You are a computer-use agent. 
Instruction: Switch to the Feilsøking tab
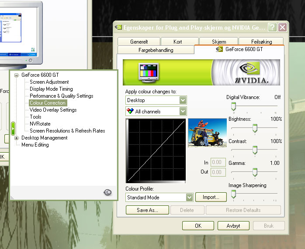click(261, 41)
